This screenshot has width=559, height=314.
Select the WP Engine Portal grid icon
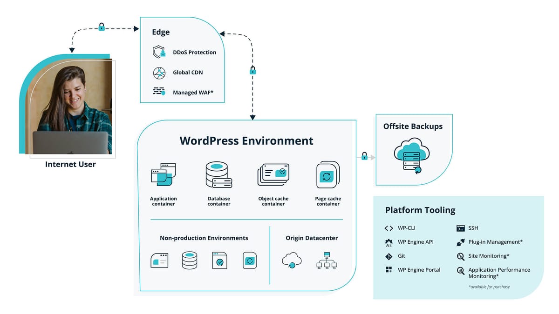point(389,270)
